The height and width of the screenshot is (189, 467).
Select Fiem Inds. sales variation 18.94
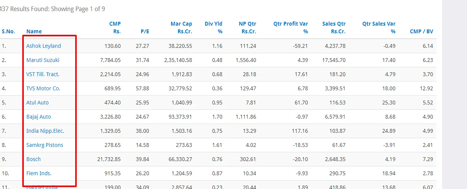388,173
